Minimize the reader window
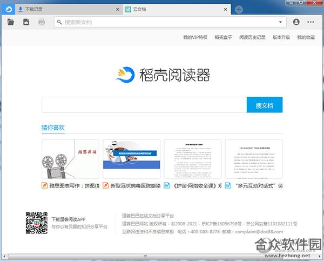 (292, 3)
